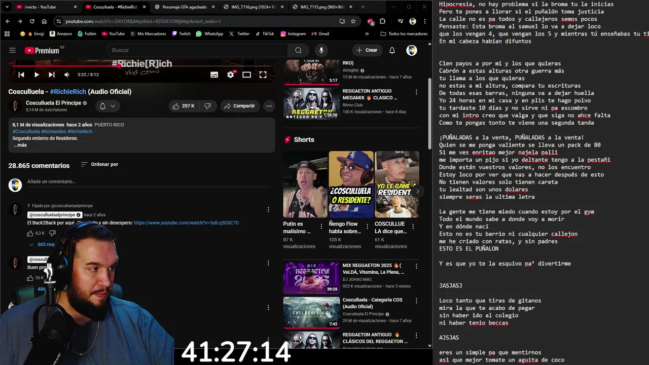Open the Ordenar por sort menu
Screen dimensions: 649x365
99,164
